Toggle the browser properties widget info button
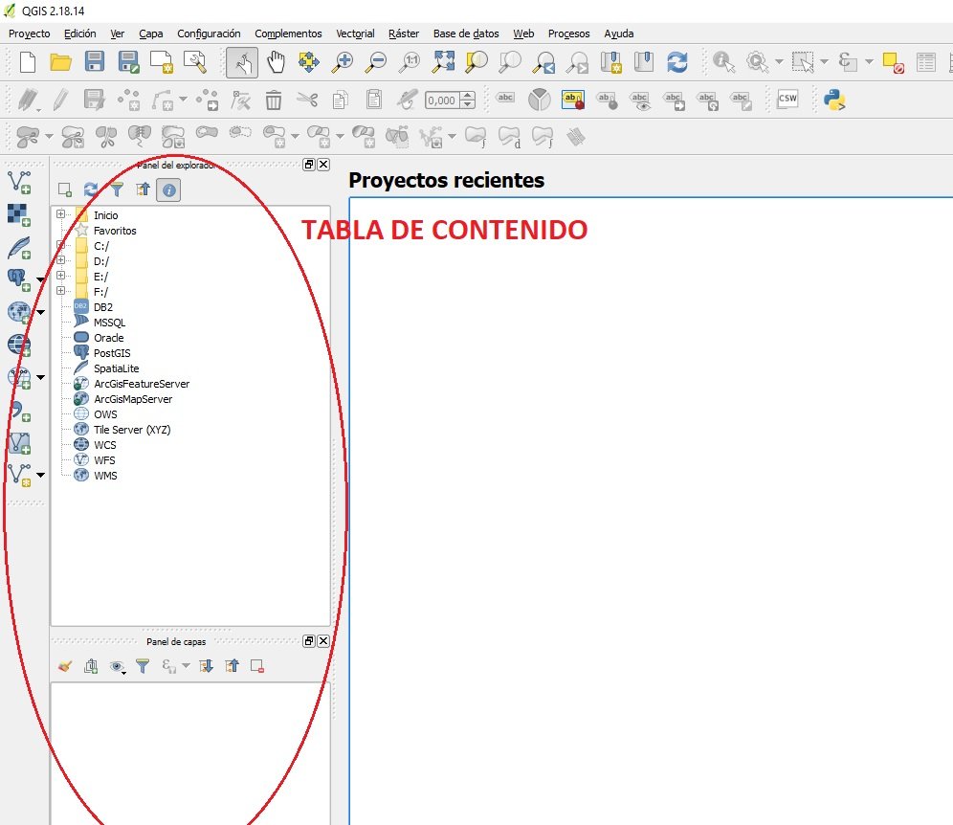 point(168,190)
